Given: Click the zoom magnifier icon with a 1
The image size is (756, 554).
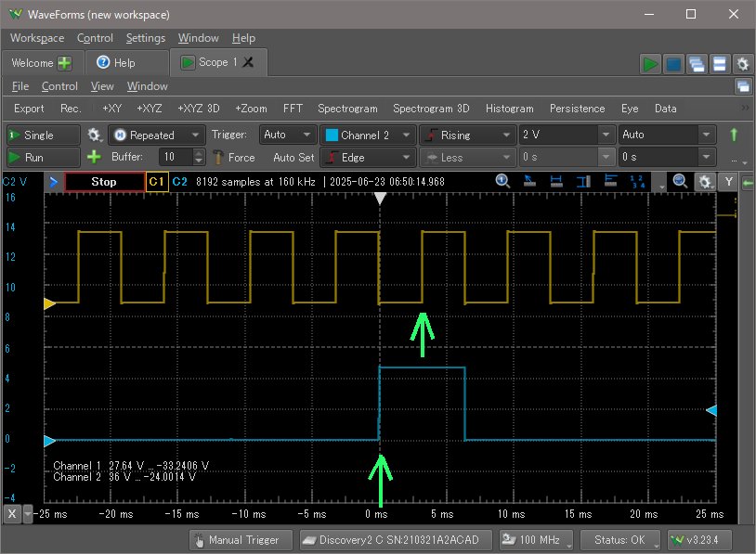Looking at the screenshot, I should pos(502,181).
